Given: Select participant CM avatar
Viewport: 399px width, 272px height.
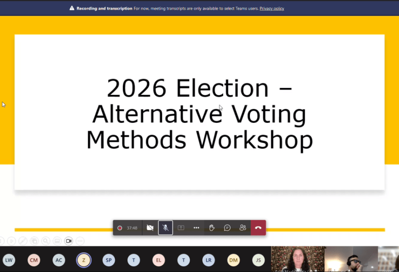Looking at the screenshot, I should (x=34, y=260).
